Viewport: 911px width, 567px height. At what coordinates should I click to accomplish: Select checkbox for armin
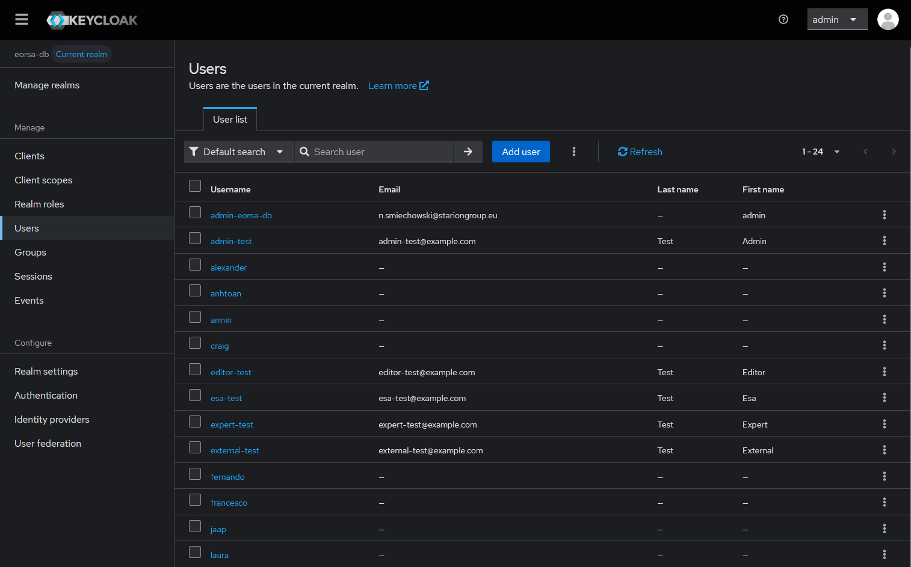pos(195,317)
